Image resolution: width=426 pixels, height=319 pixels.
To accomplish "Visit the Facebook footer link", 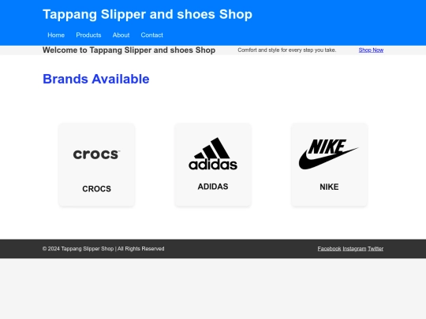I will pyautogui.click(x=329, y=249).
